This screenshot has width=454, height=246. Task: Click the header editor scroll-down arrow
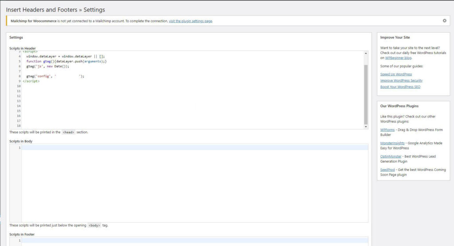[366, 126]
